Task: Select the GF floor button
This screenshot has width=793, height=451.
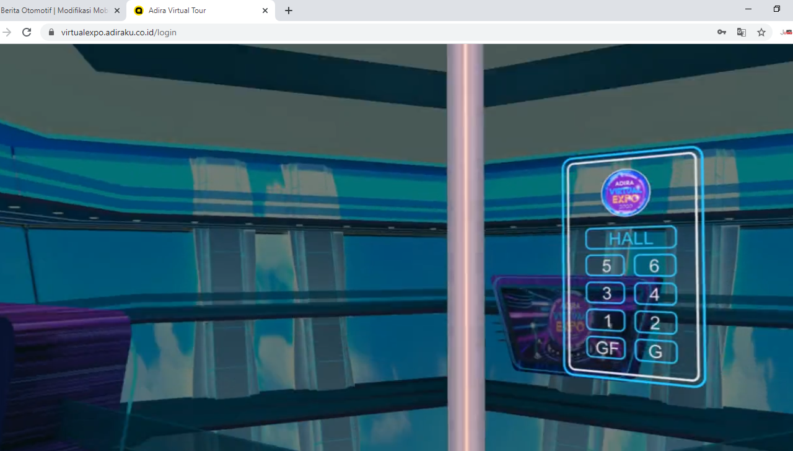Action: coord(606,348)
